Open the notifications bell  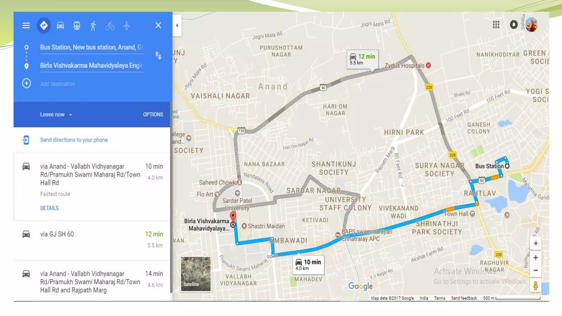pos(514,25)
